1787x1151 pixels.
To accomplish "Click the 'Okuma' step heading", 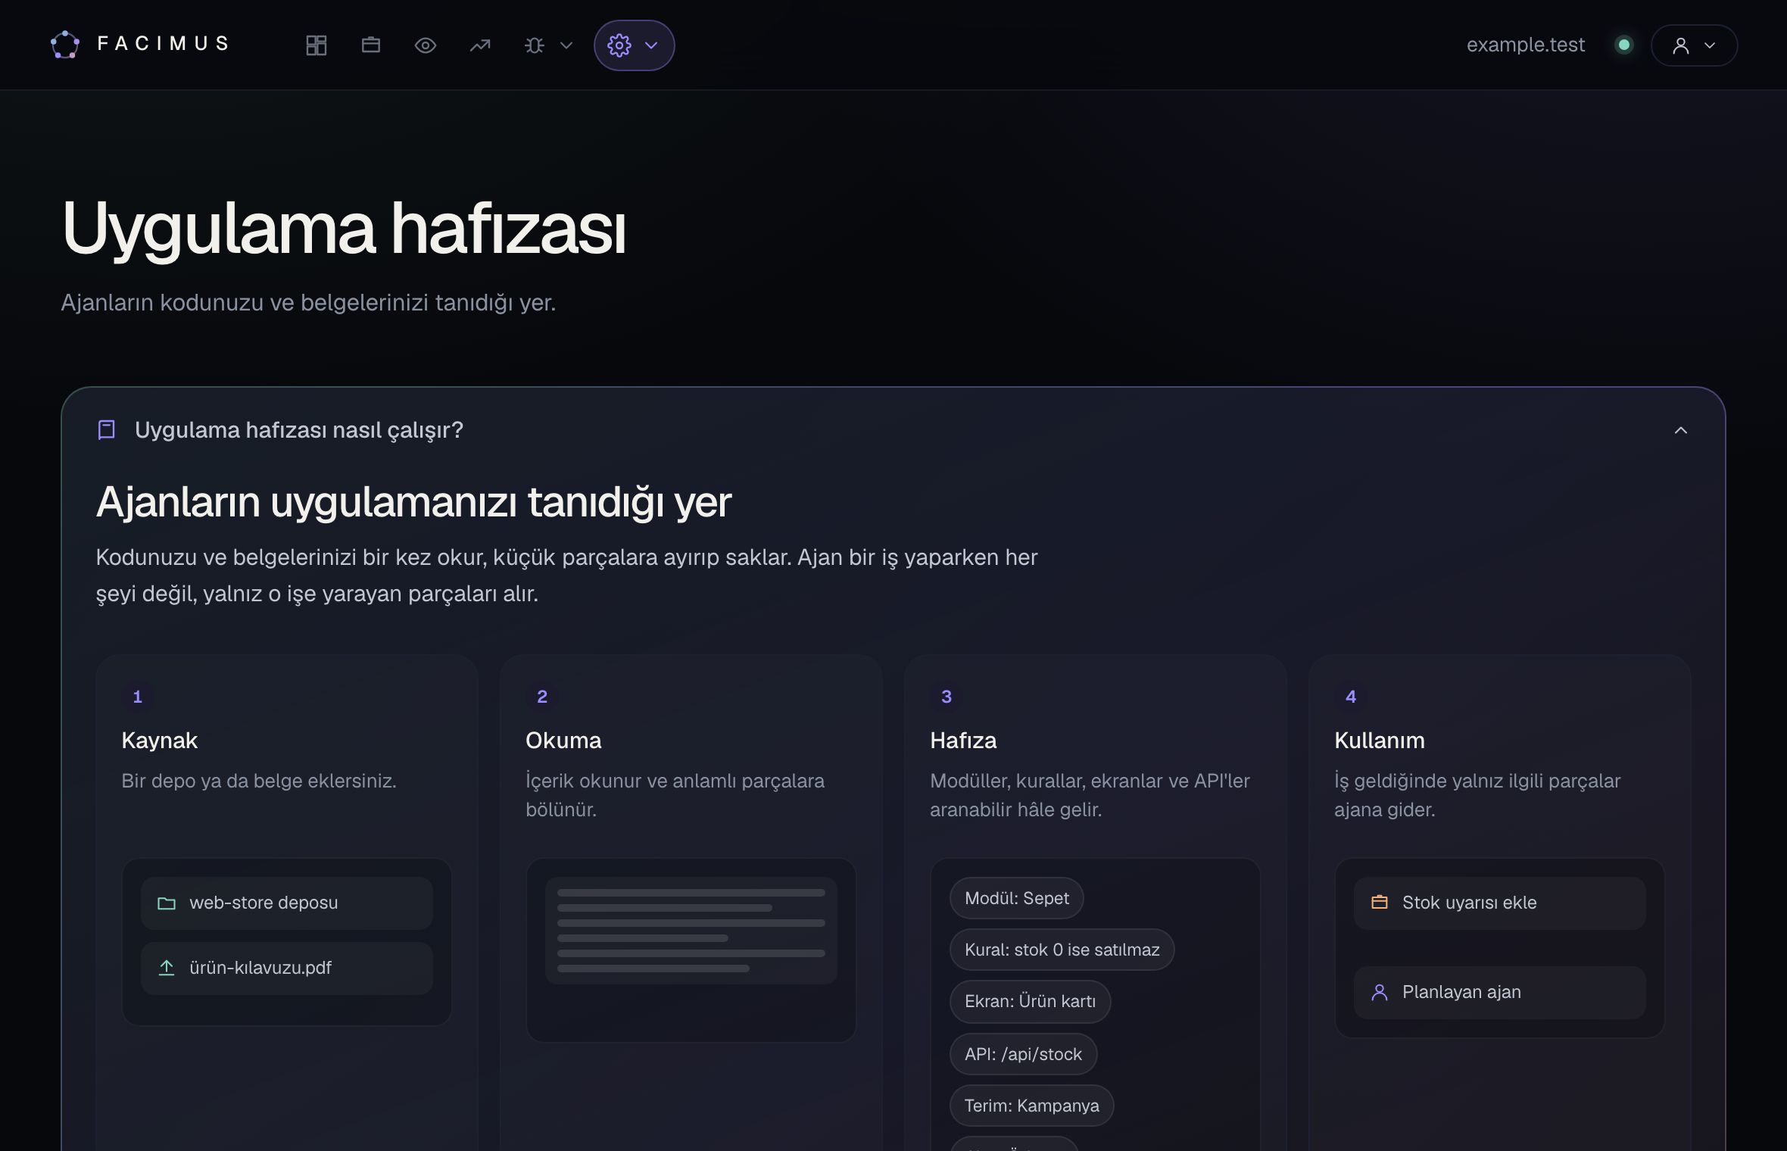I will point(563,741).
